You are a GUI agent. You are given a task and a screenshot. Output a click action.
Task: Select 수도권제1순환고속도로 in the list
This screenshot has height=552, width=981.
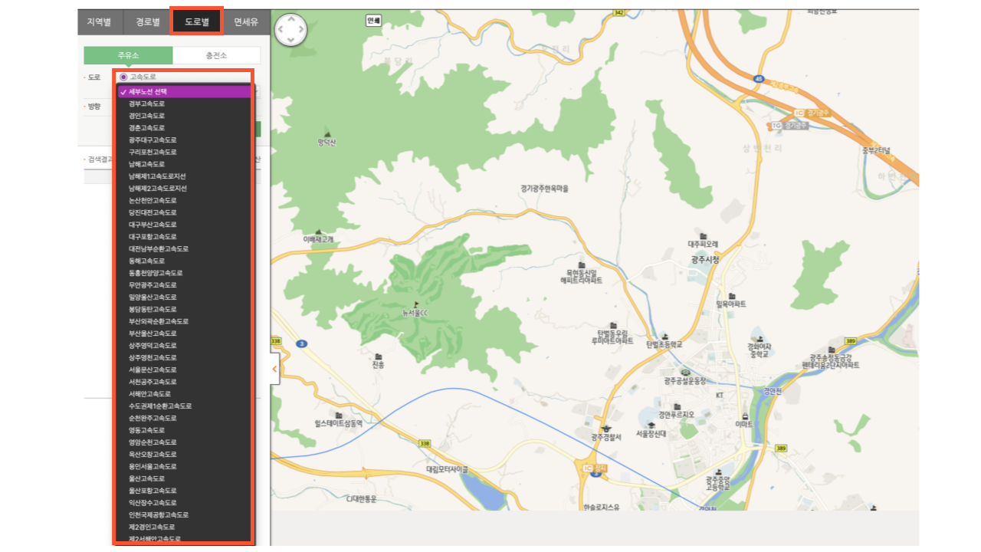coord(184,406)
